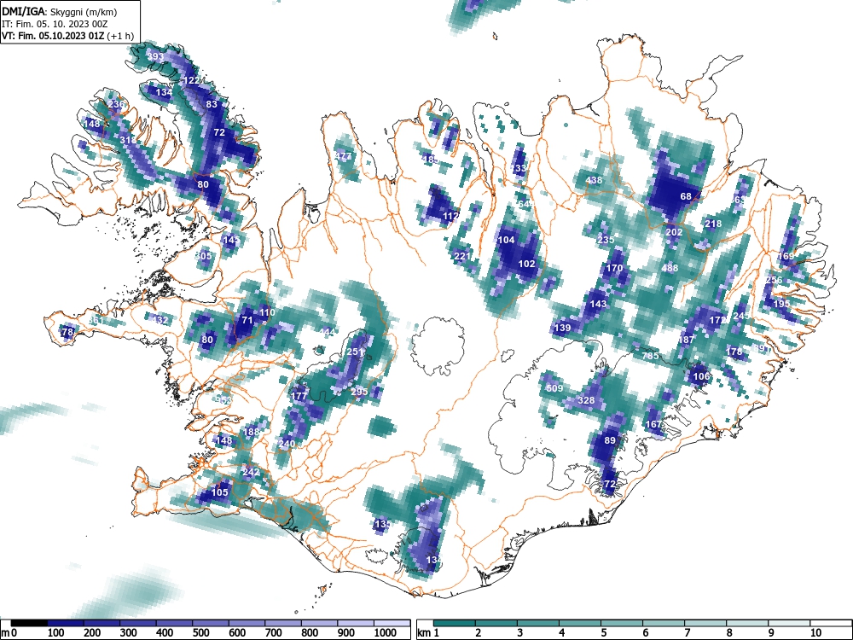Viewport: 853px width, 640px height.
Task: Click the visibility value '143'
Action: pyautogui.click(x=598, y=305)
